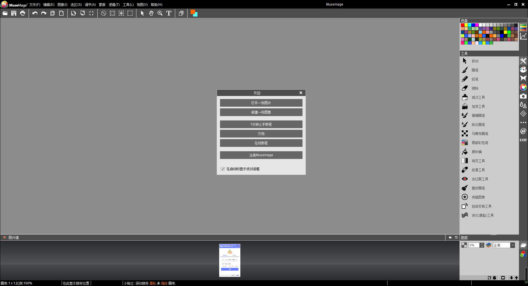Click the deselect (crossed circle) toolbar icon

pyautogui.click(x=104, y=13)
